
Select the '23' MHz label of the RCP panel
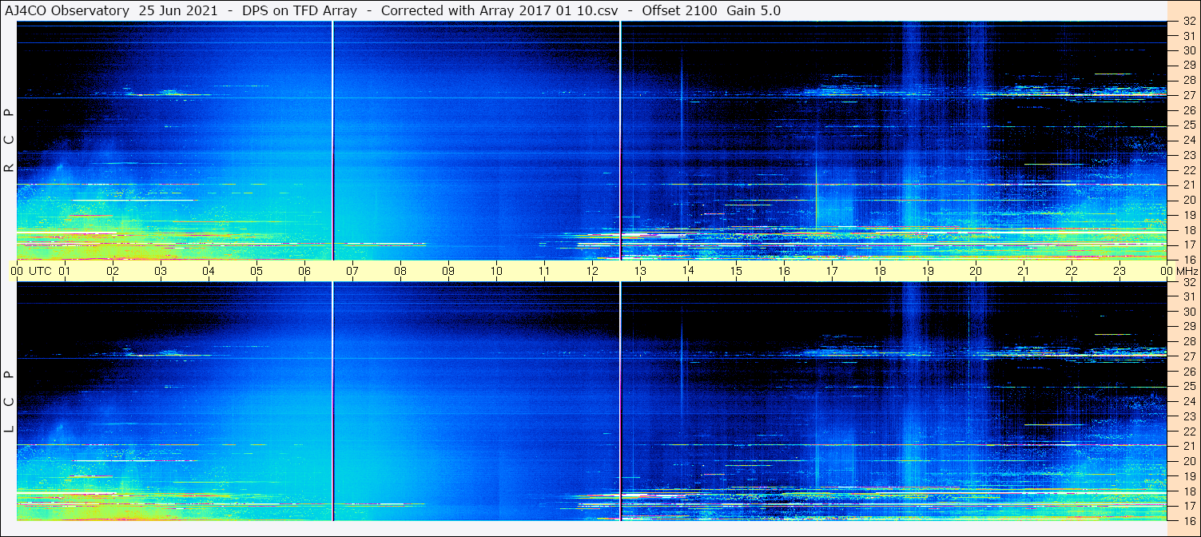pyautogui.click(x=1188, y=155)
